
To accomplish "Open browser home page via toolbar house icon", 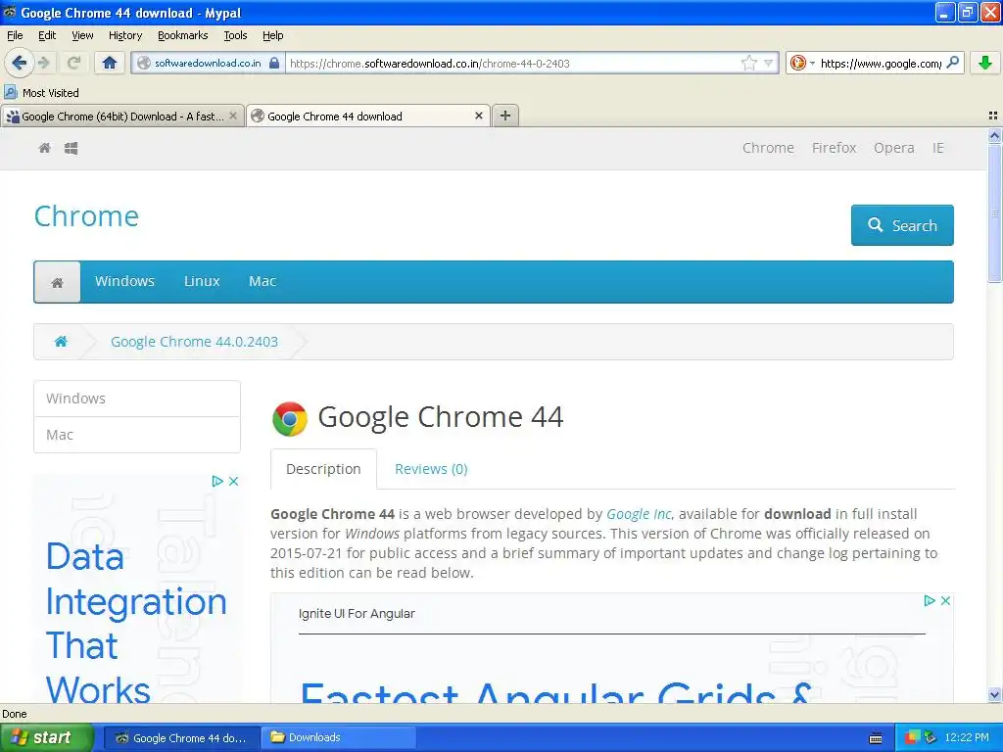I will pyautogui.click(x=110, y=63).
